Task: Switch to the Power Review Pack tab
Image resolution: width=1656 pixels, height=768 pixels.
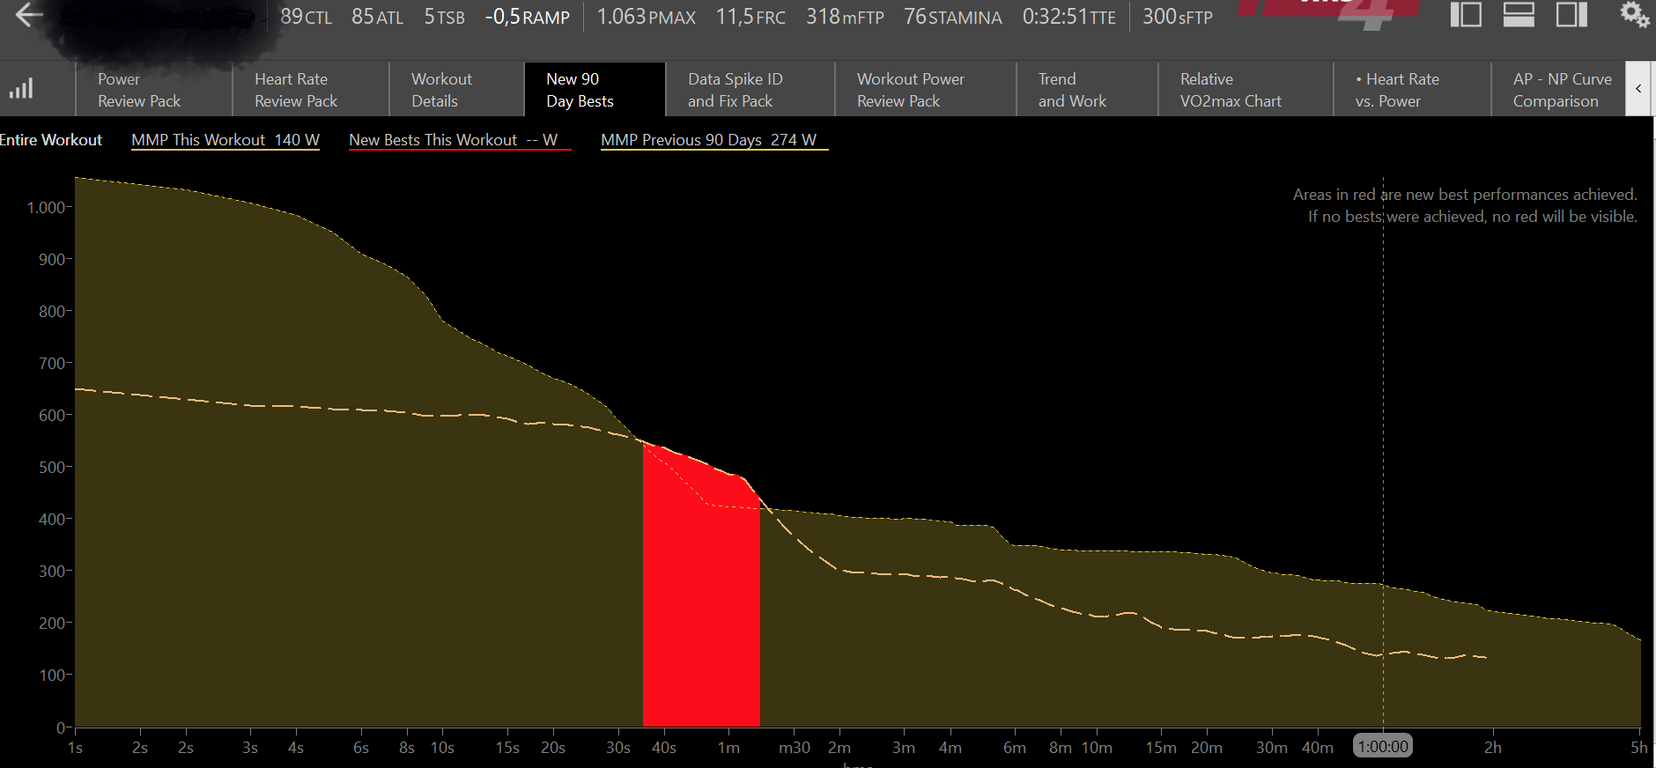Action: click(x=139, y=90)
